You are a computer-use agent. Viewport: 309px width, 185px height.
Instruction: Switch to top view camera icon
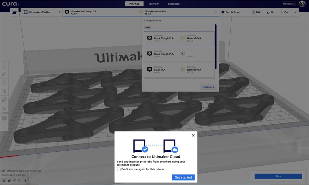(x=14, y=180)
